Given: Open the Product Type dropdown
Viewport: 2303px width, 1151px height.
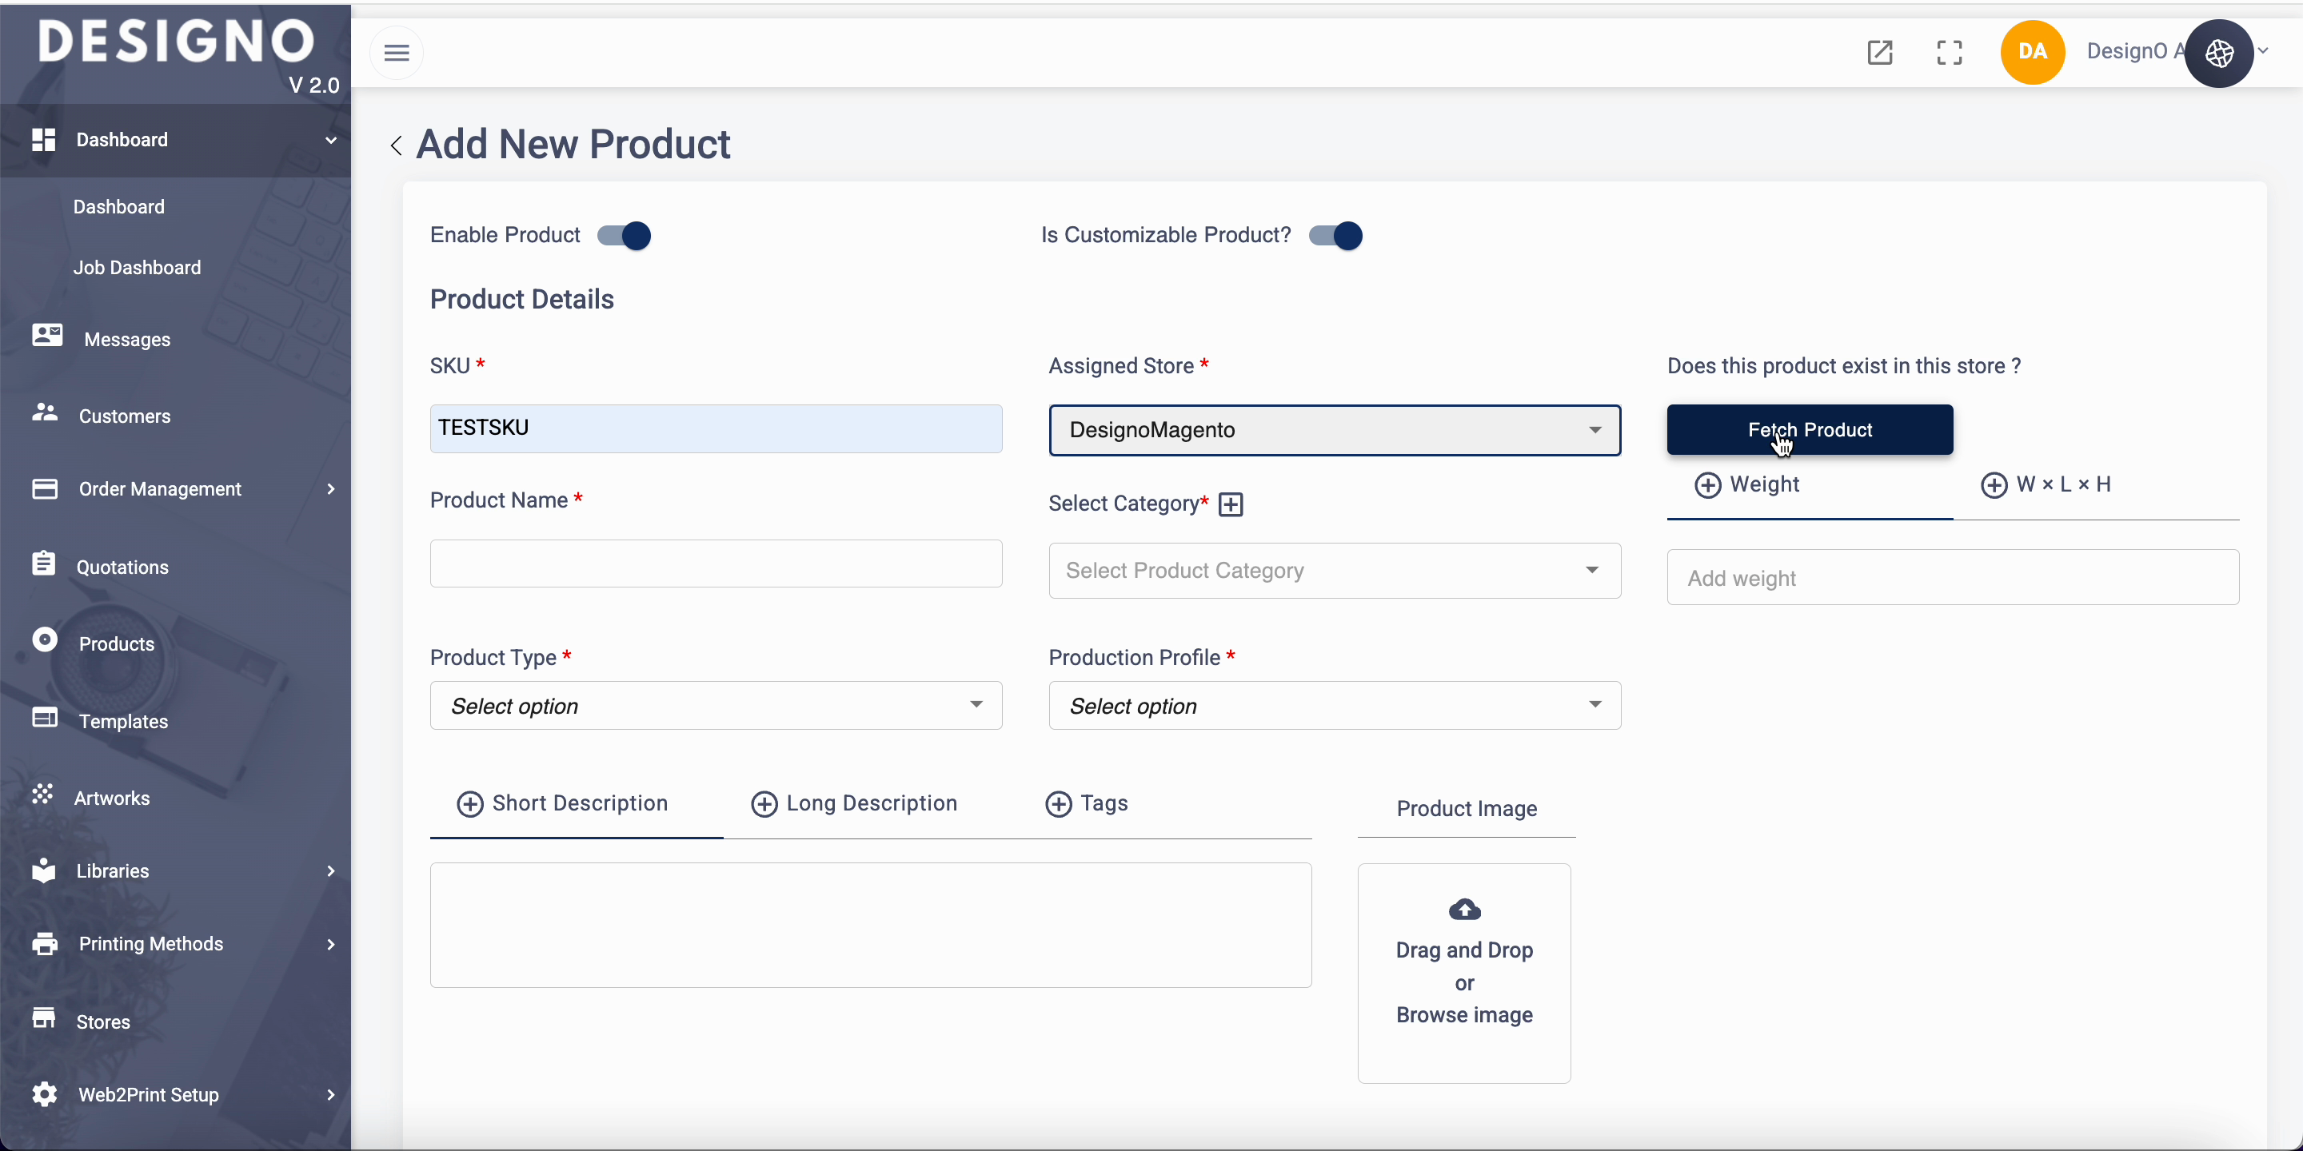Looking at the screenshot, I should (x=715, y=706).
